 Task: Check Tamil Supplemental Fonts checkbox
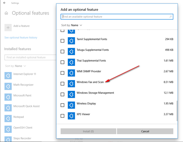[62, 41]
